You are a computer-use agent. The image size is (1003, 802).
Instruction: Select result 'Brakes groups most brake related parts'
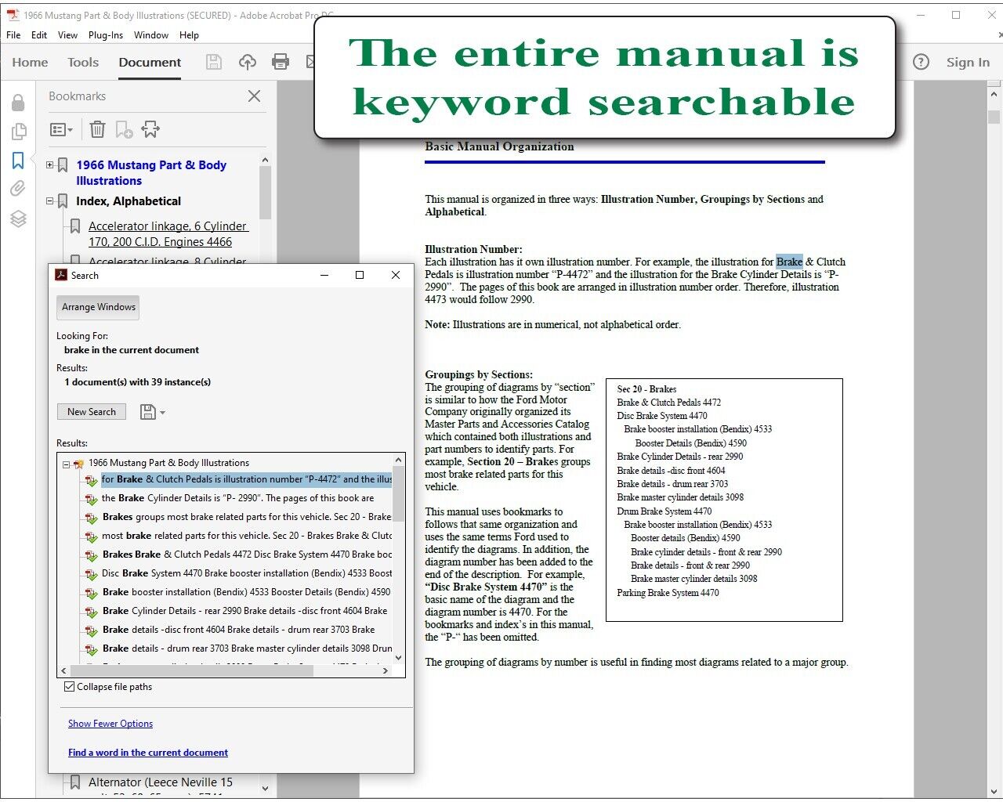tap(247, 517)
